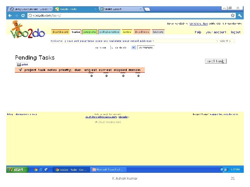
Task: Open Internet Explorer quick launch icon
Action: (41, 170)
